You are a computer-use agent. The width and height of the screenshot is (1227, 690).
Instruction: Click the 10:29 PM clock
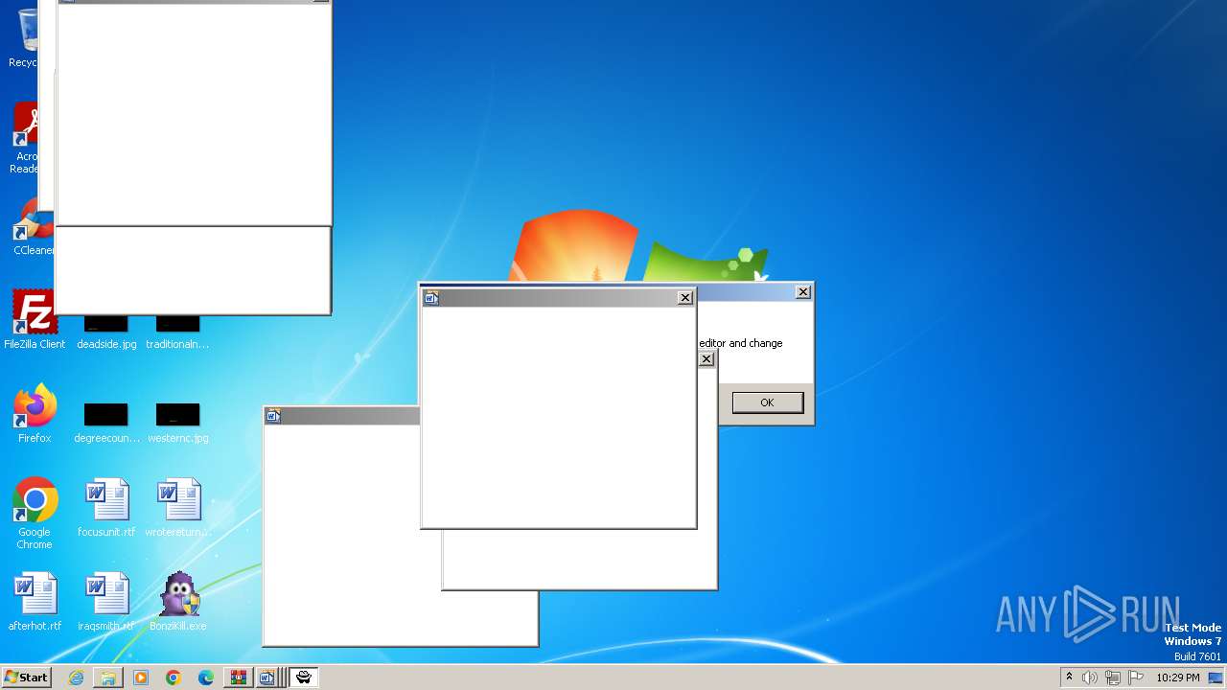1177,678
